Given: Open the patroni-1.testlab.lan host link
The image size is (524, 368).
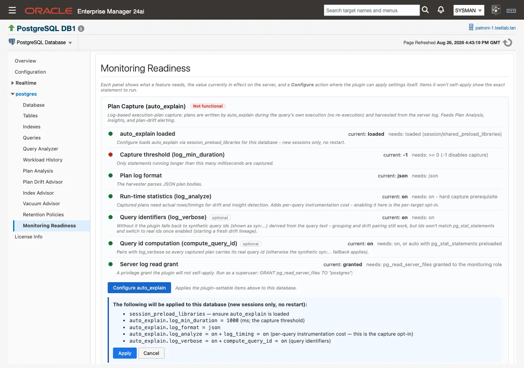Looking at the screenshot, I should pyautogui.click(x=495, y=28).
